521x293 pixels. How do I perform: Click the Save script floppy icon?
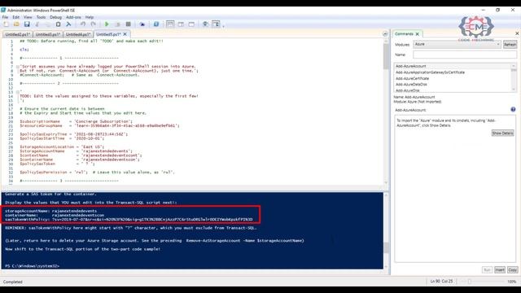point(27,24)
